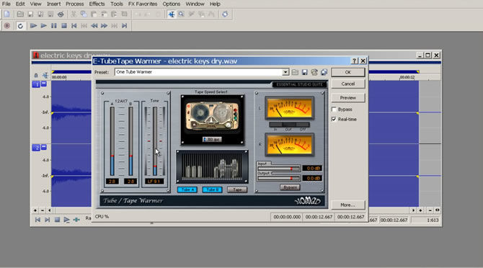Viewport: 483px width, 268px height.
Task: Expand the Preset dropdown list
Action: coord(285,72)
